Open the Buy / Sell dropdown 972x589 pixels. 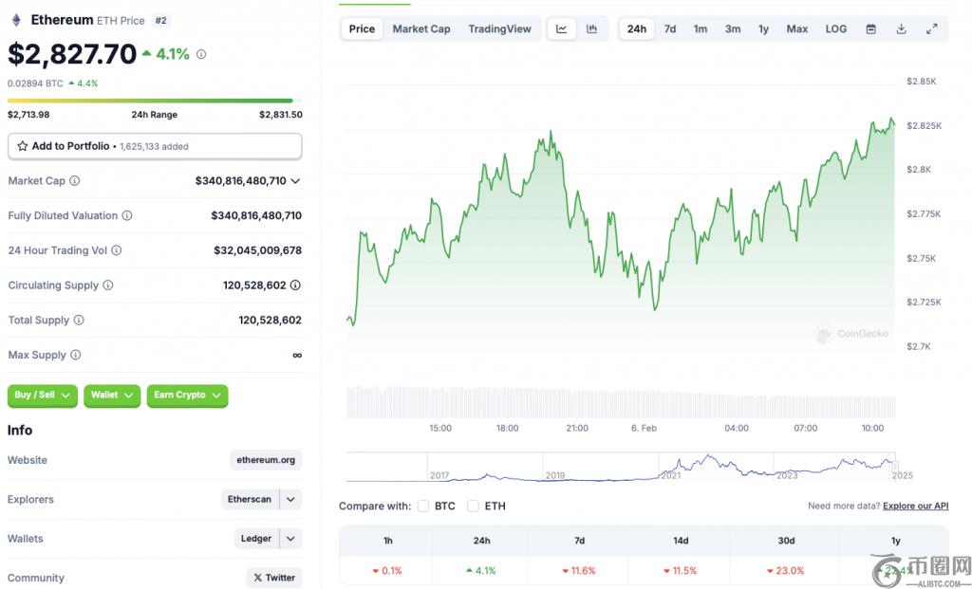click(x=42, y=396)
